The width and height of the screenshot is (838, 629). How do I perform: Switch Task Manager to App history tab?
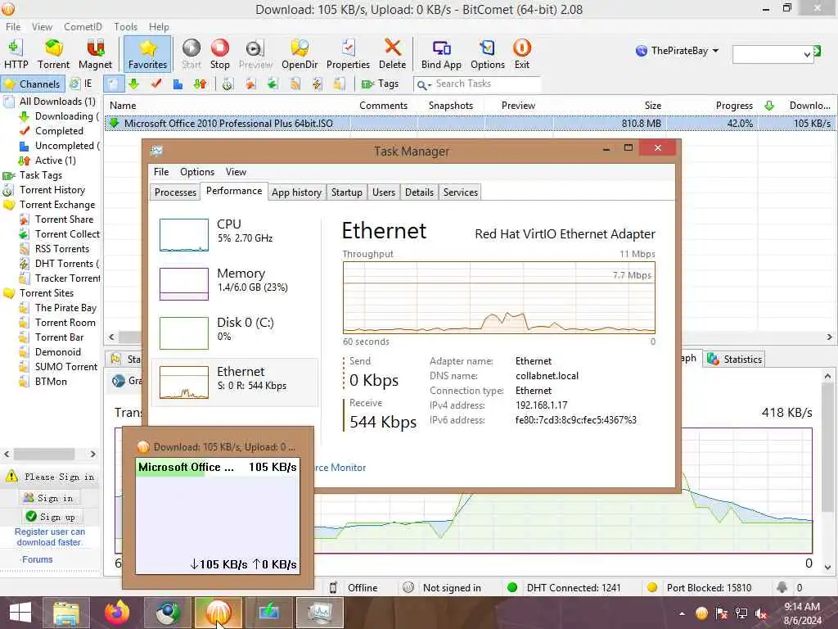coord(296,192)
